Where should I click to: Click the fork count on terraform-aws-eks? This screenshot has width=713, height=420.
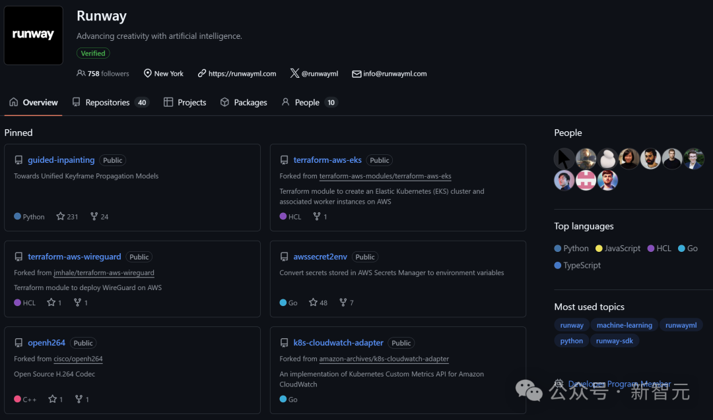pyautogui.click(x=320, y=216)
